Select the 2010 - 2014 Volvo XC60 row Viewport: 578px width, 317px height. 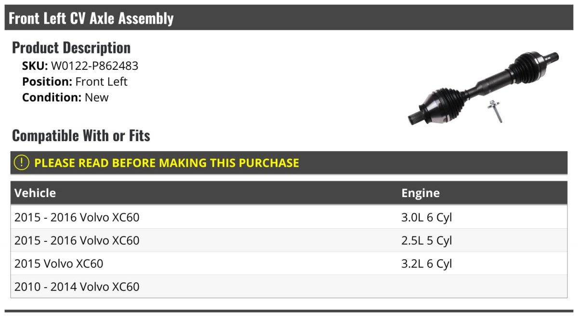tap(289, 287)
